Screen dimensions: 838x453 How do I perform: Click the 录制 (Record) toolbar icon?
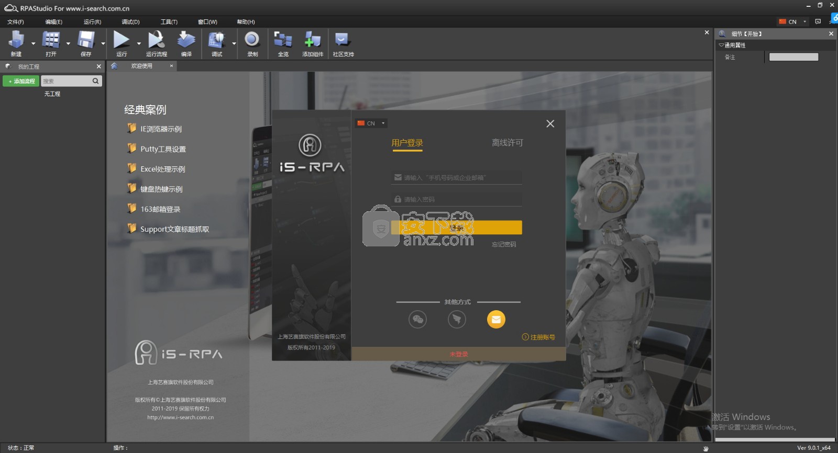click(252, 40)
